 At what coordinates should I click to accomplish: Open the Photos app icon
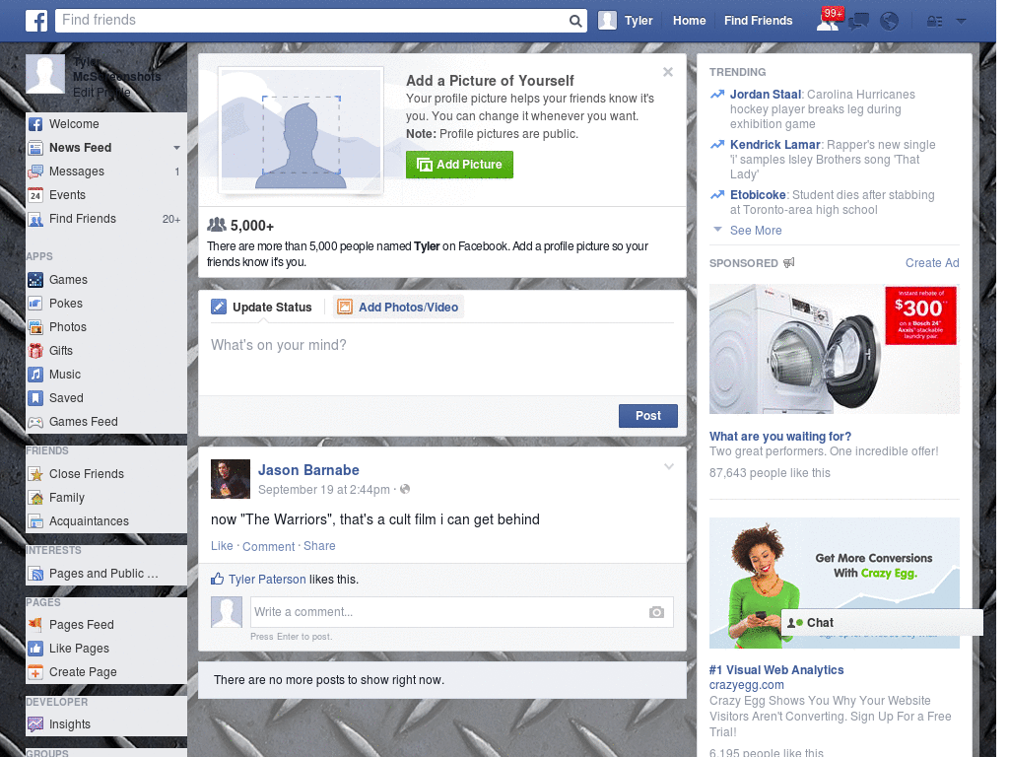36,327
